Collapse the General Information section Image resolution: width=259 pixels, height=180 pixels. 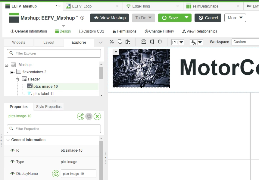[x=8, y=140]
